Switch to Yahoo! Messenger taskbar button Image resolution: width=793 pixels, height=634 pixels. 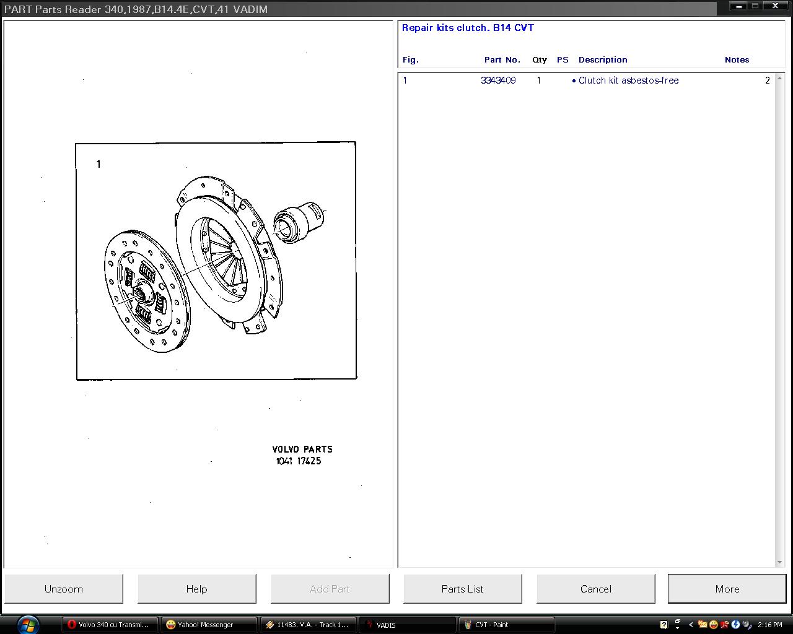coord(209,625)
